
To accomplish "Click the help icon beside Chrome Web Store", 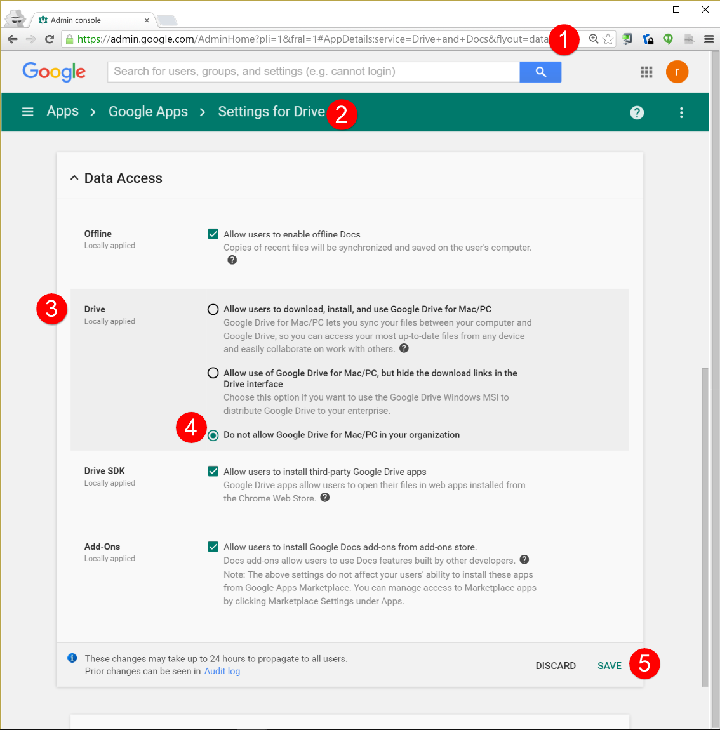I will [325, 498].
